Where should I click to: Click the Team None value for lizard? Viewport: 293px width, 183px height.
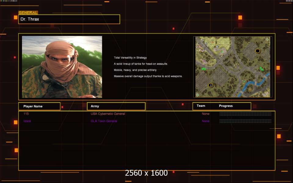pyautogui.click(x=205, y=121)
